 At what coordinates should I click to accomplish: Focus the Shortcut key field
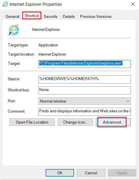(85, 90)
